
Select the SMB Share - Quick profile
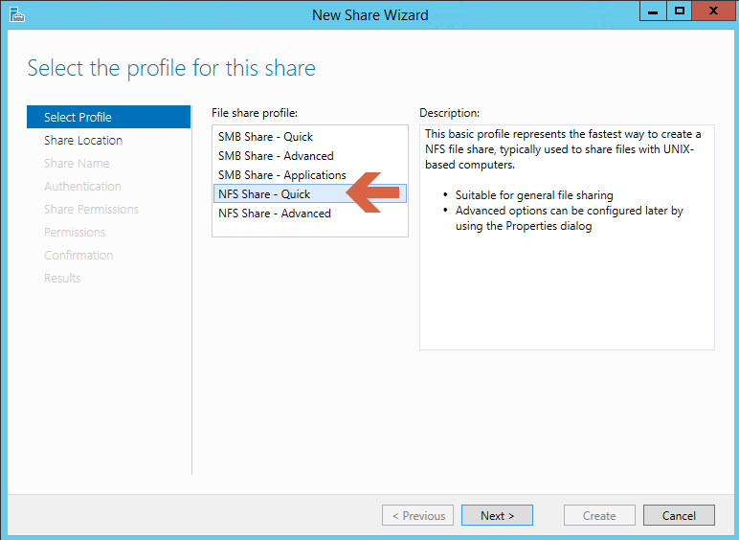[x=309, y=137]
